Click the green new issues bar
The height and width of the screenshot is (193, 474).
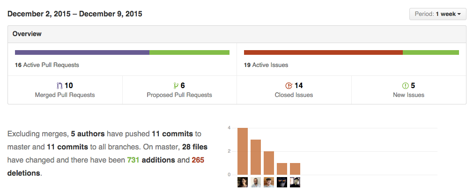click(430, 52)
